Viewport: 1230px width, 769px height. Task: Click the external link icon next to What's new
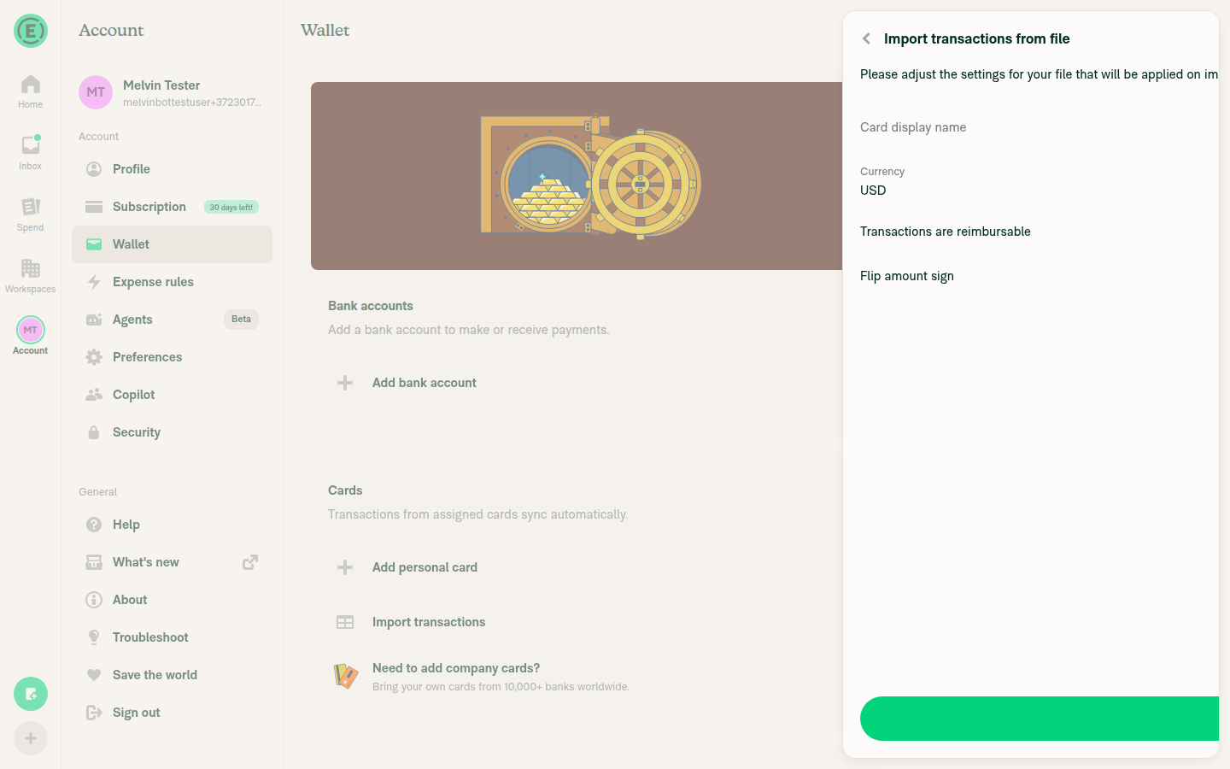coord(250,562)
